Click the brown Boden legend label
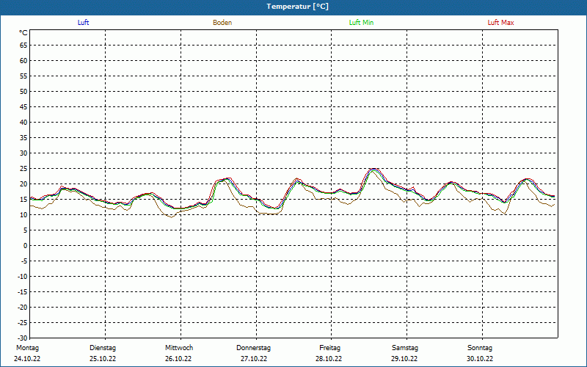The image size is (587, 367). click(222, 23)
